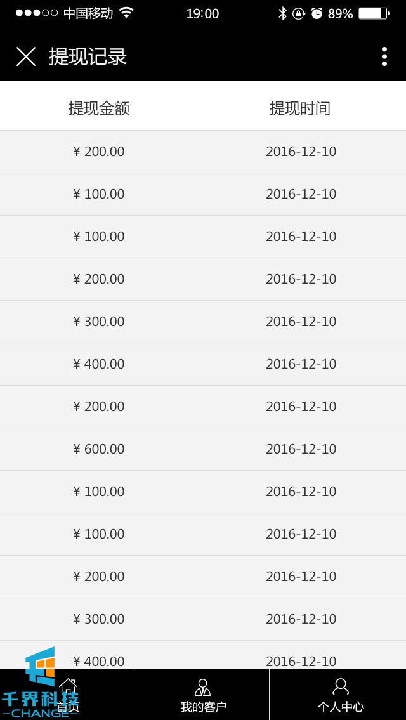Tap the 提现记录 page title
Screen dimensions: 406x720
pos(88,56)
